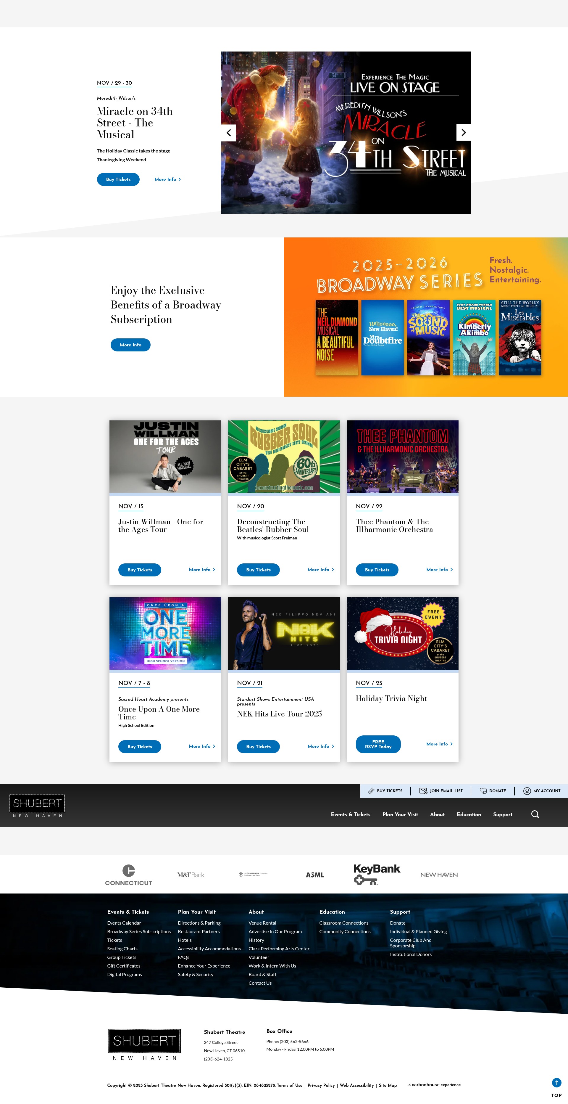Open More Info for Miracle on 34th Street

[167, 179]
